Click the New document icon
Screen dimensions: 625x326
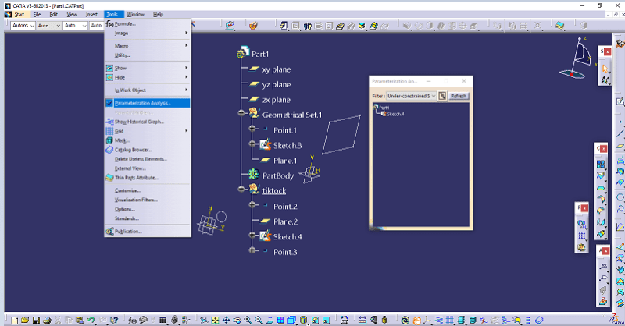(14, 320)
